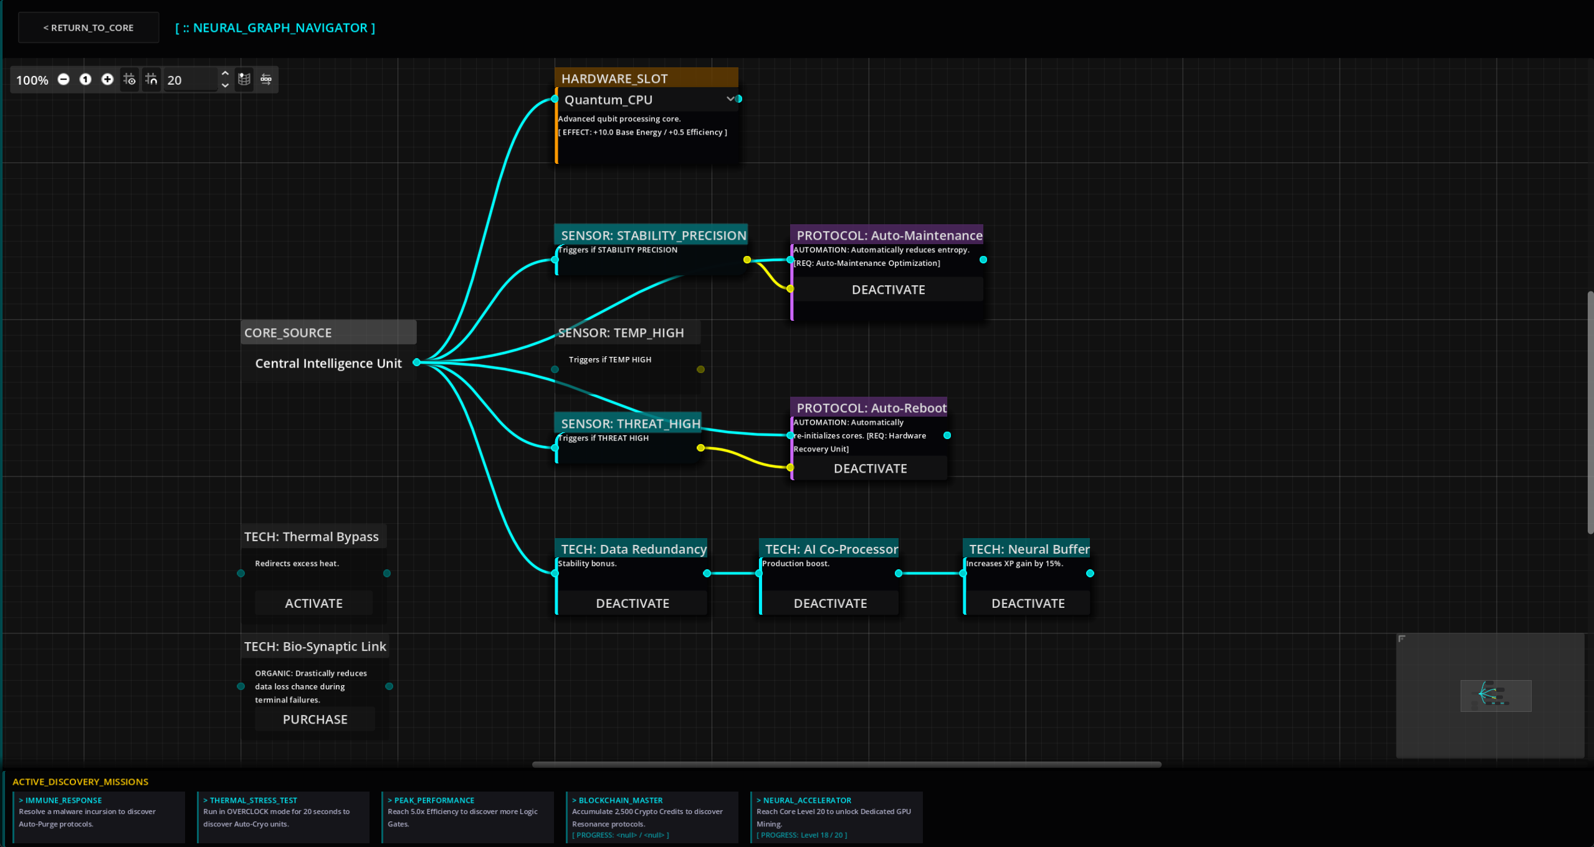Toggle the minimap icon in toolbar
This screenshot has width=1594, height=847.
pyautogui.click(x=244, y=79)
